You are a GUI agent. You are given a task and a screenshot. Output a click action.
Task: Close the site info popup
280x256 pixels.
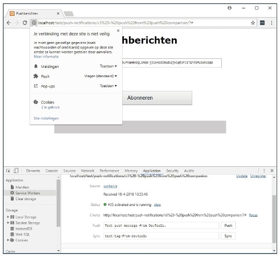point(118,30)
